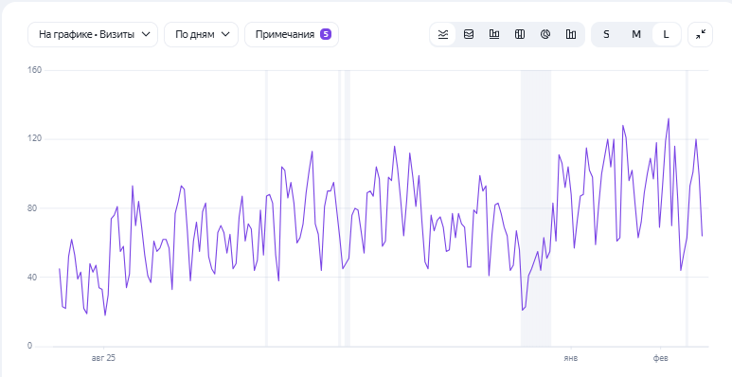The width and height of the screenshot is (732, 377).
Task: Open the 'На графике • Визиты' dropdown
Action: coord(93,34)
